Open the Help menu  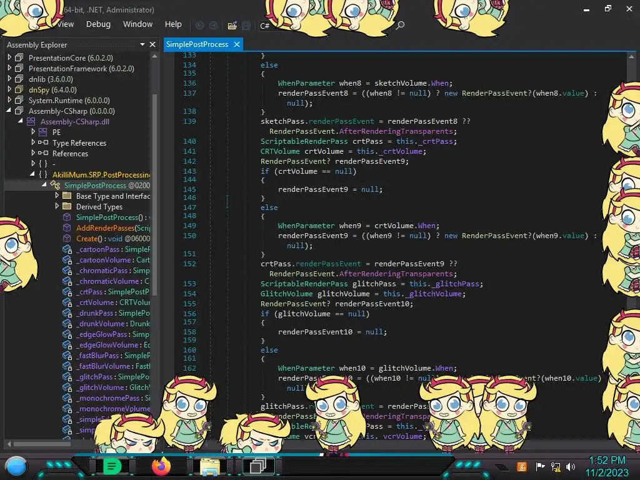point(173,24)
